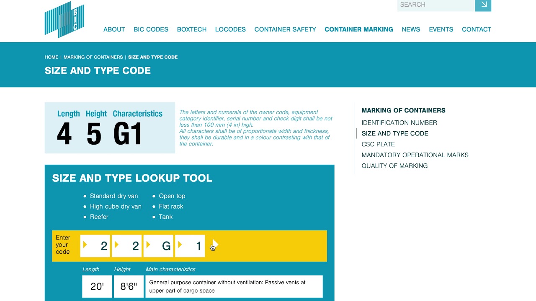Screen dimensions: 536x301
Task: Click the Enter your code label
Action: click(63, 245)
